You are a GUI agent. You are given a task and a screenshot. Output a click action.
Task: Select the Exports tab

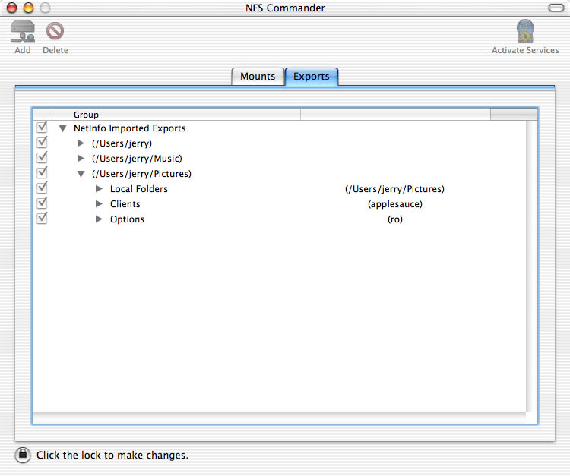[x=312, y=77]
